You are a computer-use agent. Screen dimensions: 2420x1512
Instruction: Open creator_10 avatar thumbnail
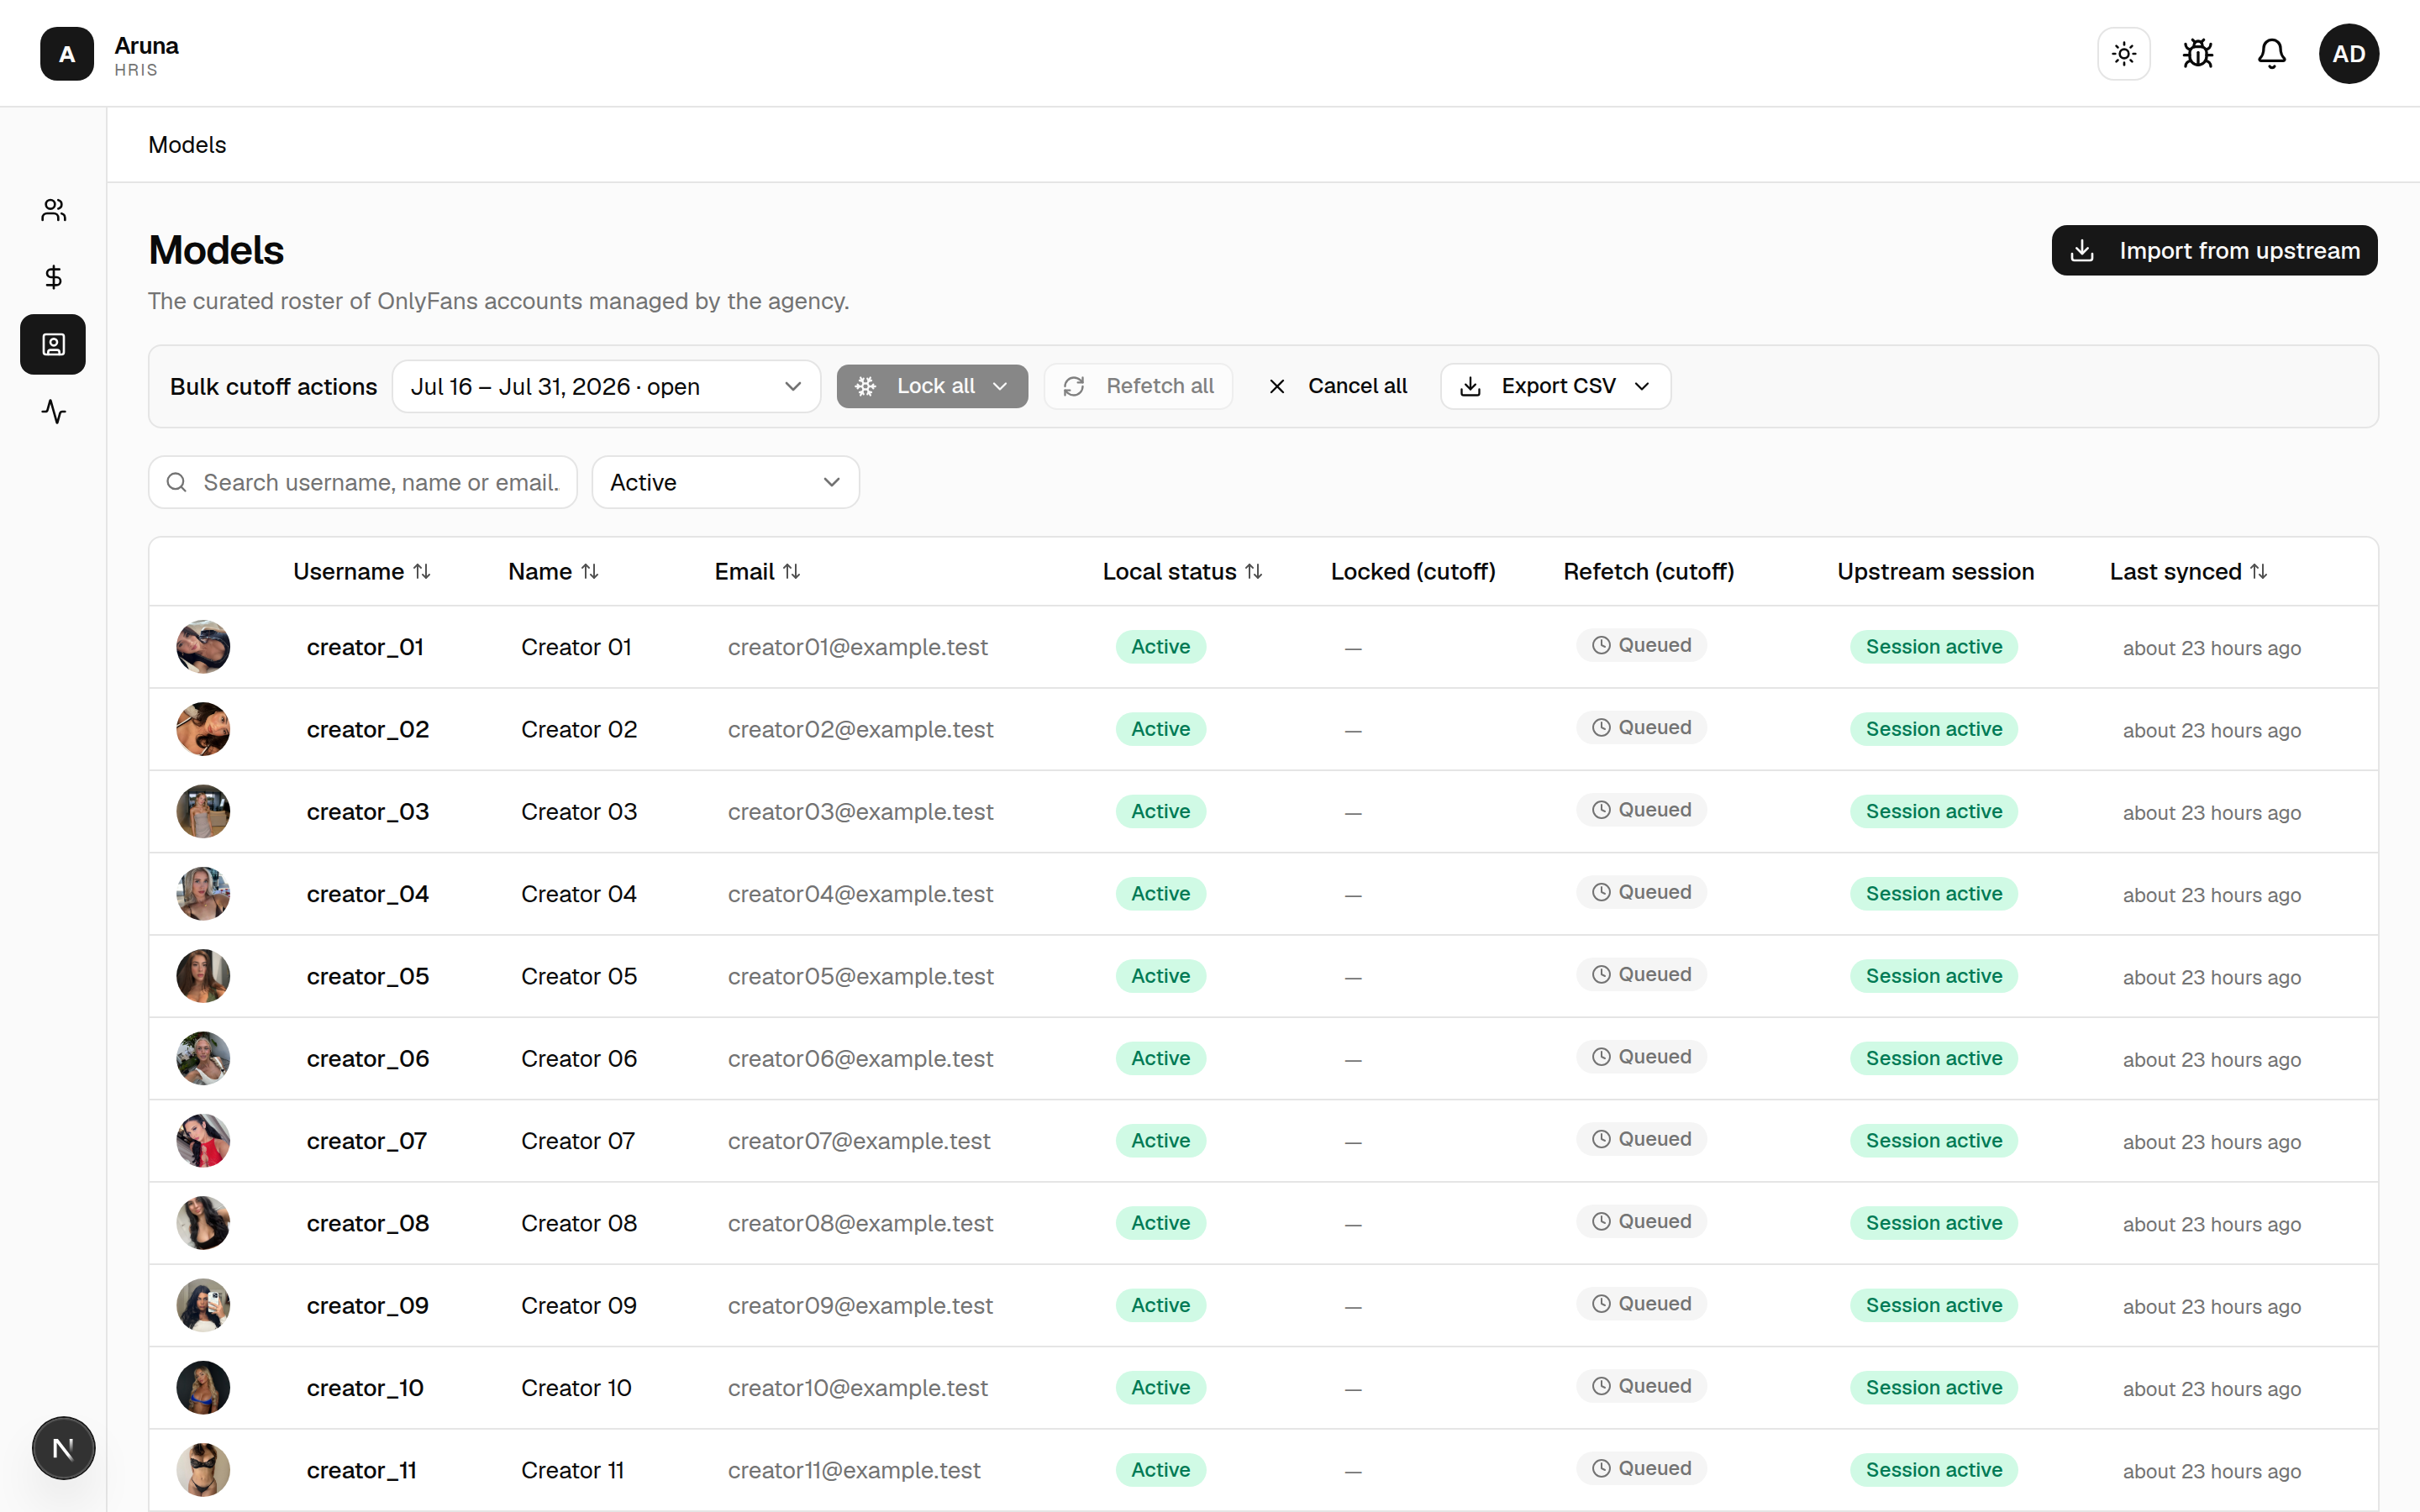click(203, 1388)
